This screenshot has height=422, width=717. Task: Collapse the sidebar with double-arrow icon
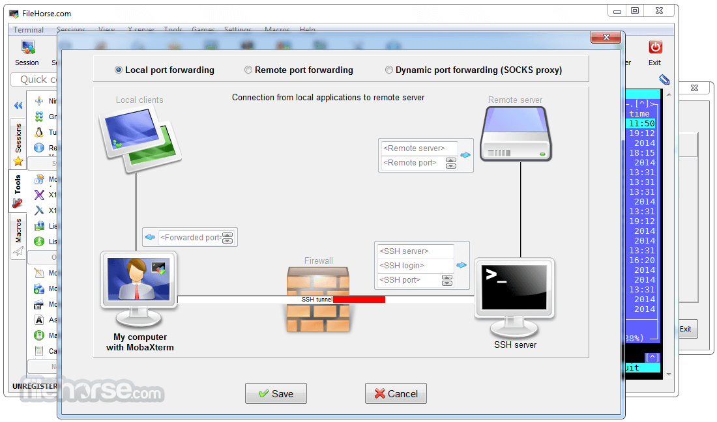pyautogui.click(x=18, y=105)
